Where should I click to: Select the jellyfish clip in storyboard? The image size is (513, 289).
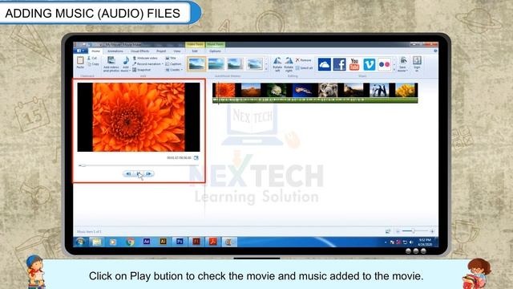(303, 90)
